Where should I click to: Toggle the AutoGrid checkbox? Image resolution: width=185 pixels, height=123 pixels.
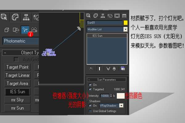pyautogui.click(x=16, y=59)
